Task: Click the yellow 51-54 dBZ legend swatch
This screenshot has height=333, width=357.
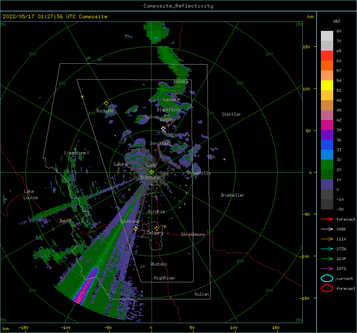Action: 327,85
